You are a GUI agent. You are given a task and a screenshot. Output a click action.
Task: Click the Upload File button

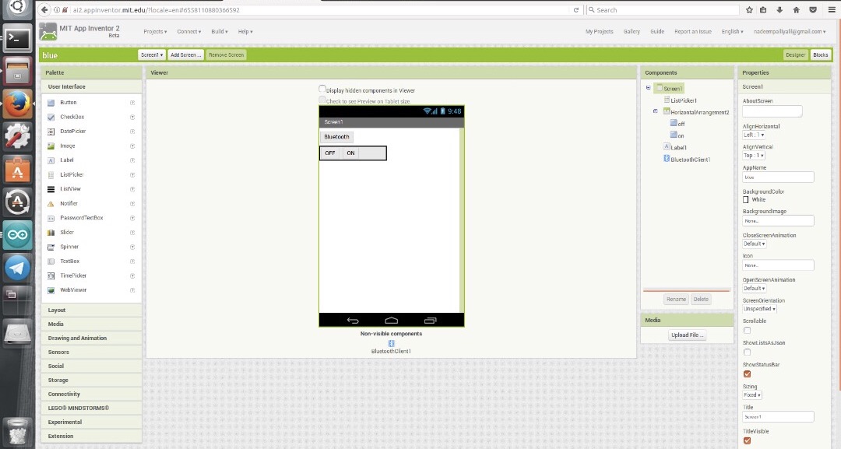click(x=687, y=335)
